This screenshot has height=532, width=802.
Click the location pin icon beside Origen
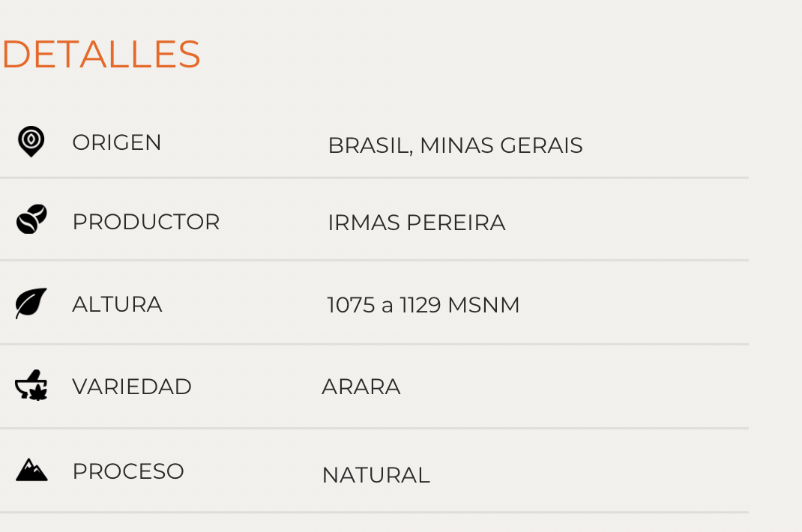(x=31, y=141)
